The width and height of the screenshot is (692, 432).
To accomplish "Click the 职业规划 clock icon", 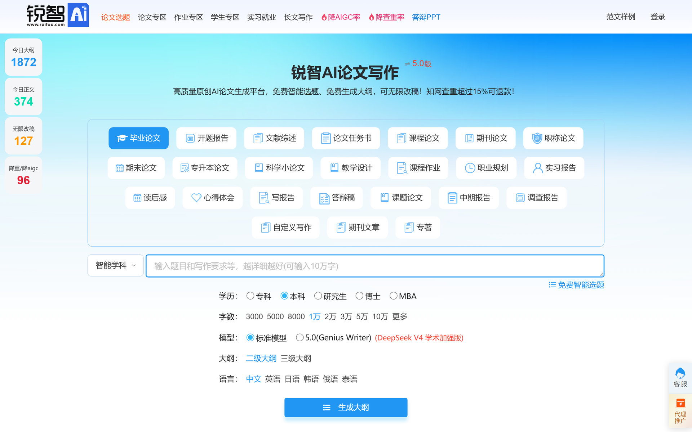I will [470, 168].
